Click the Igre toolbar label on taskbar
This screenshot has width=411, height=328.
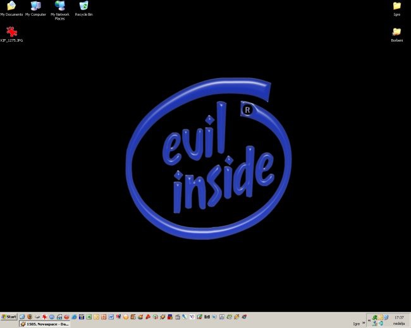pos(357,324)
